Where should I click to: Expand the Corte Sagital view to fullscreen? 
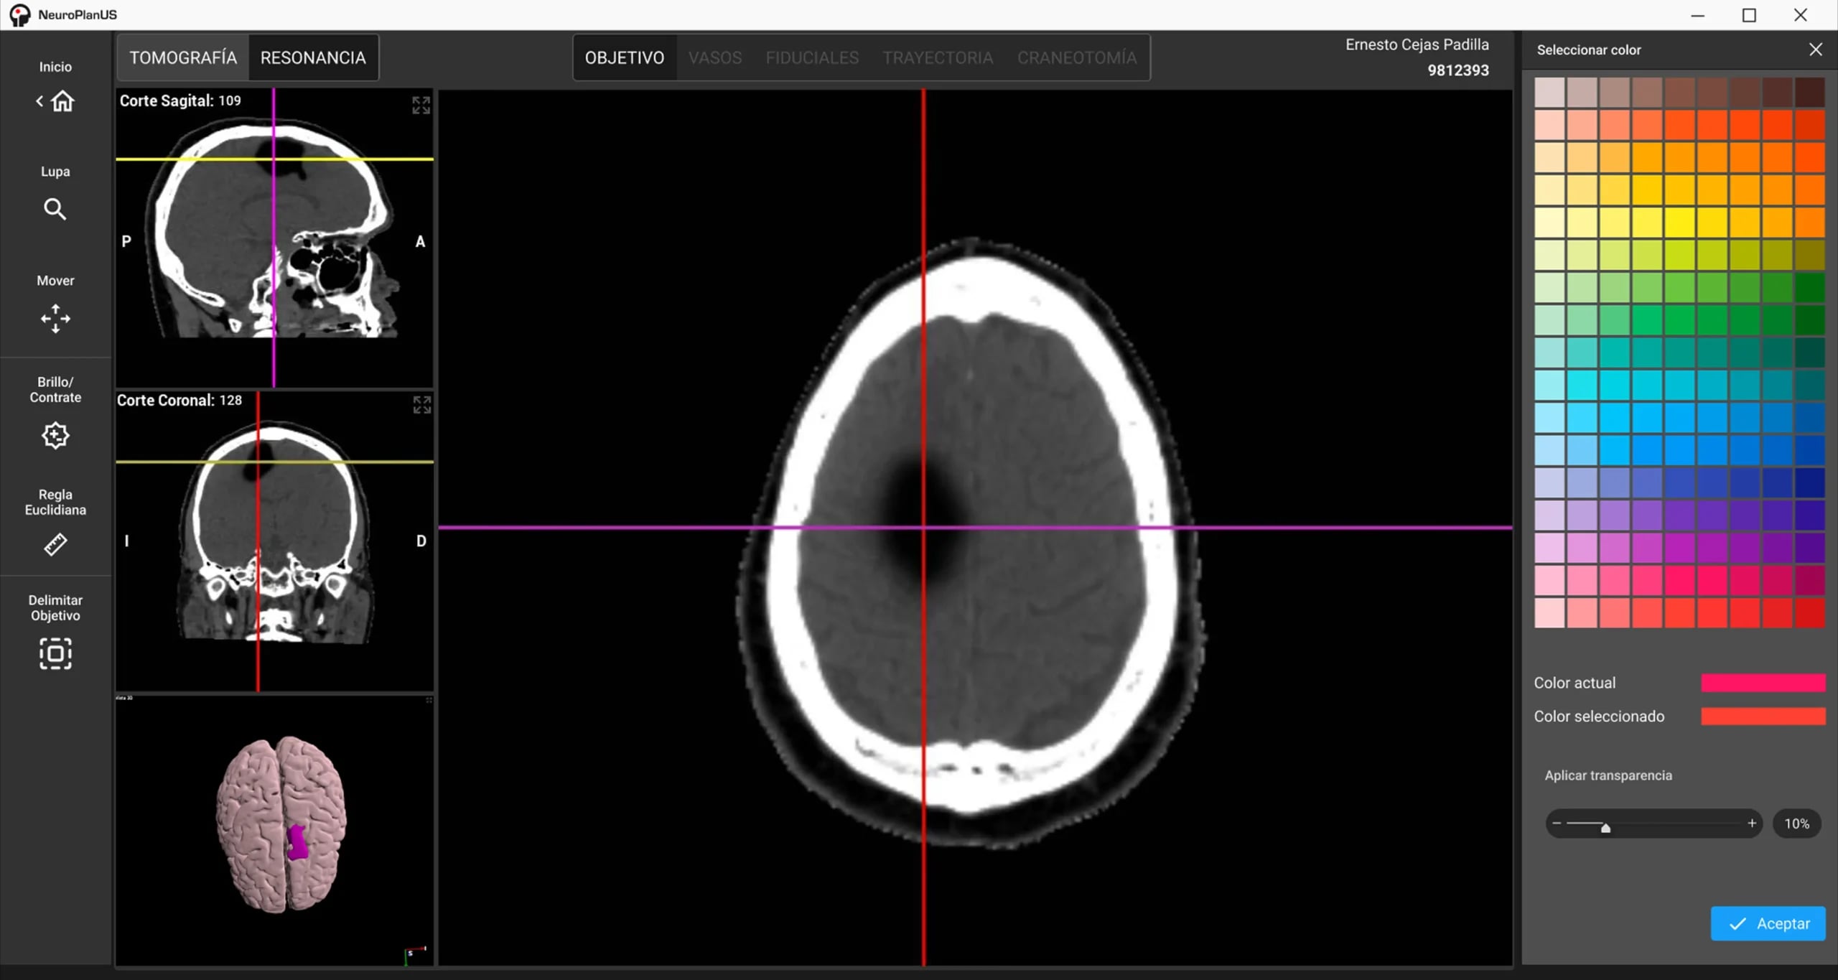coord(421,106)
